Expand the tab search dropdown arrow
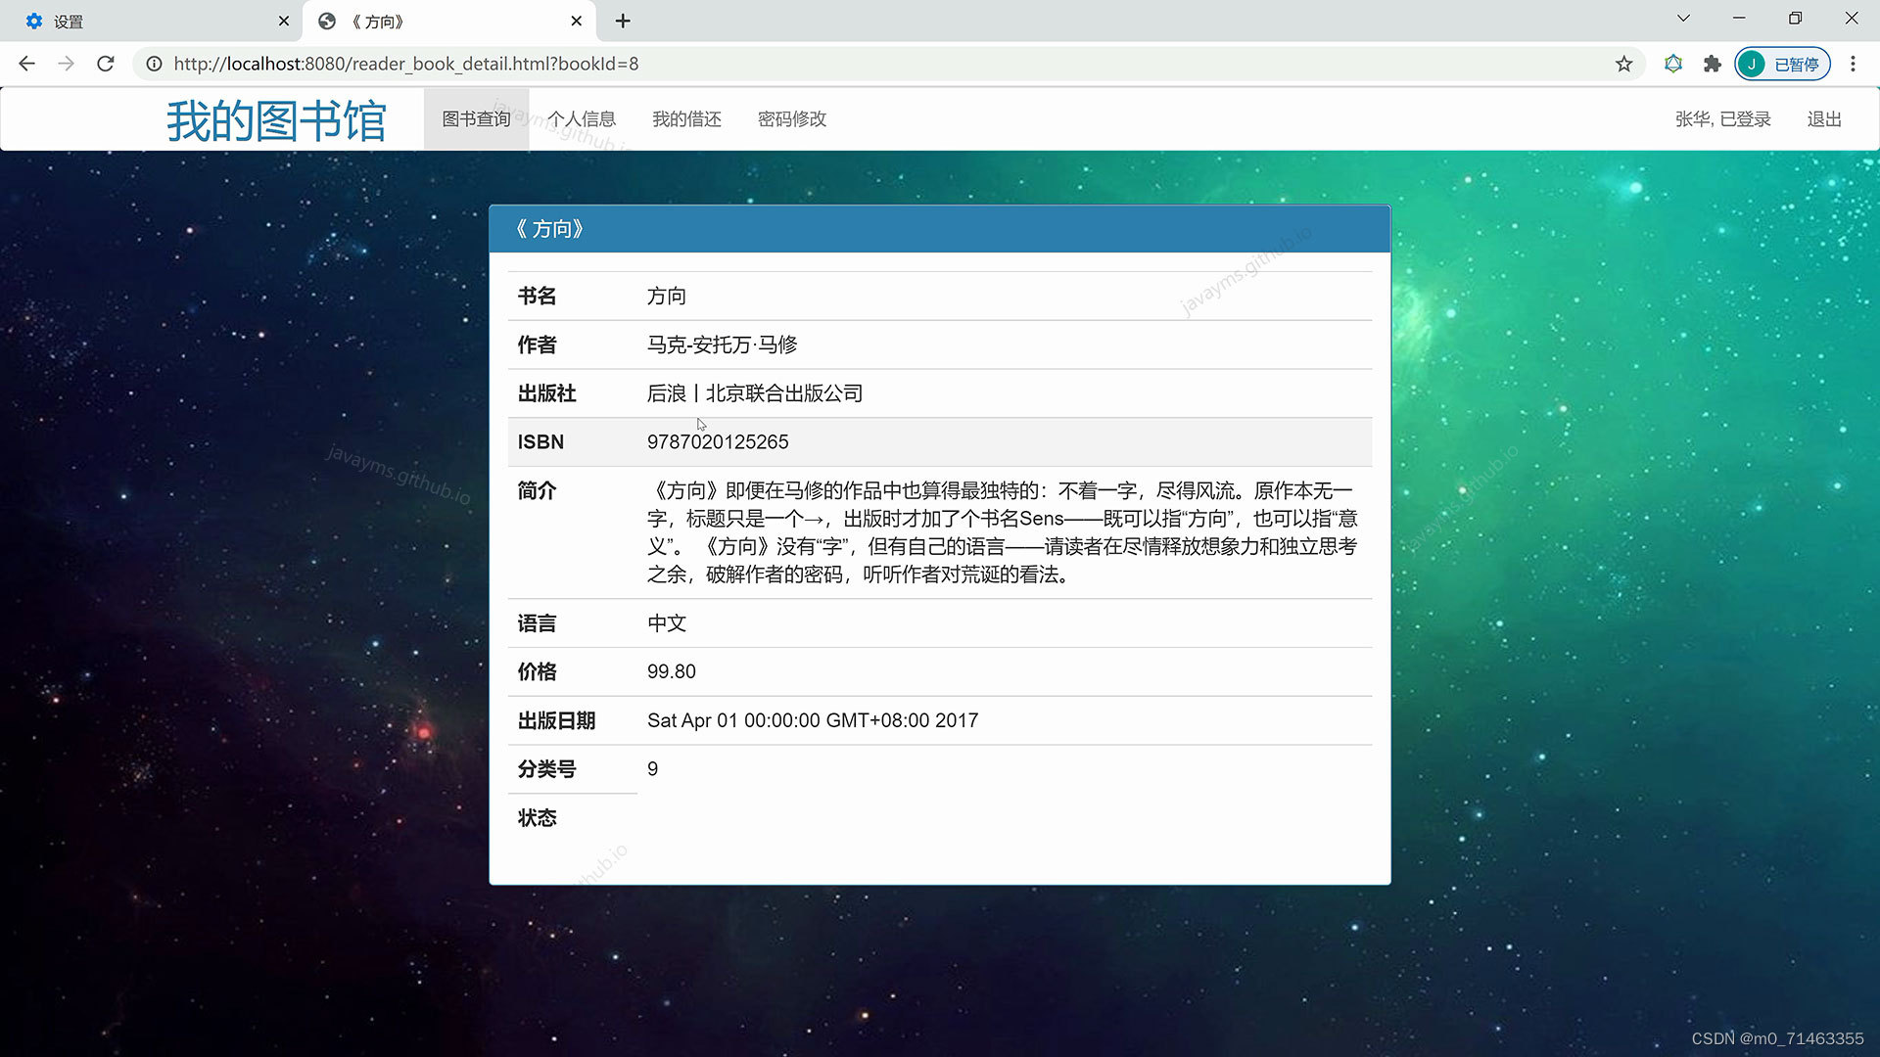Viewport: 1880px width, 1057px height. (x=1683, y=19)
